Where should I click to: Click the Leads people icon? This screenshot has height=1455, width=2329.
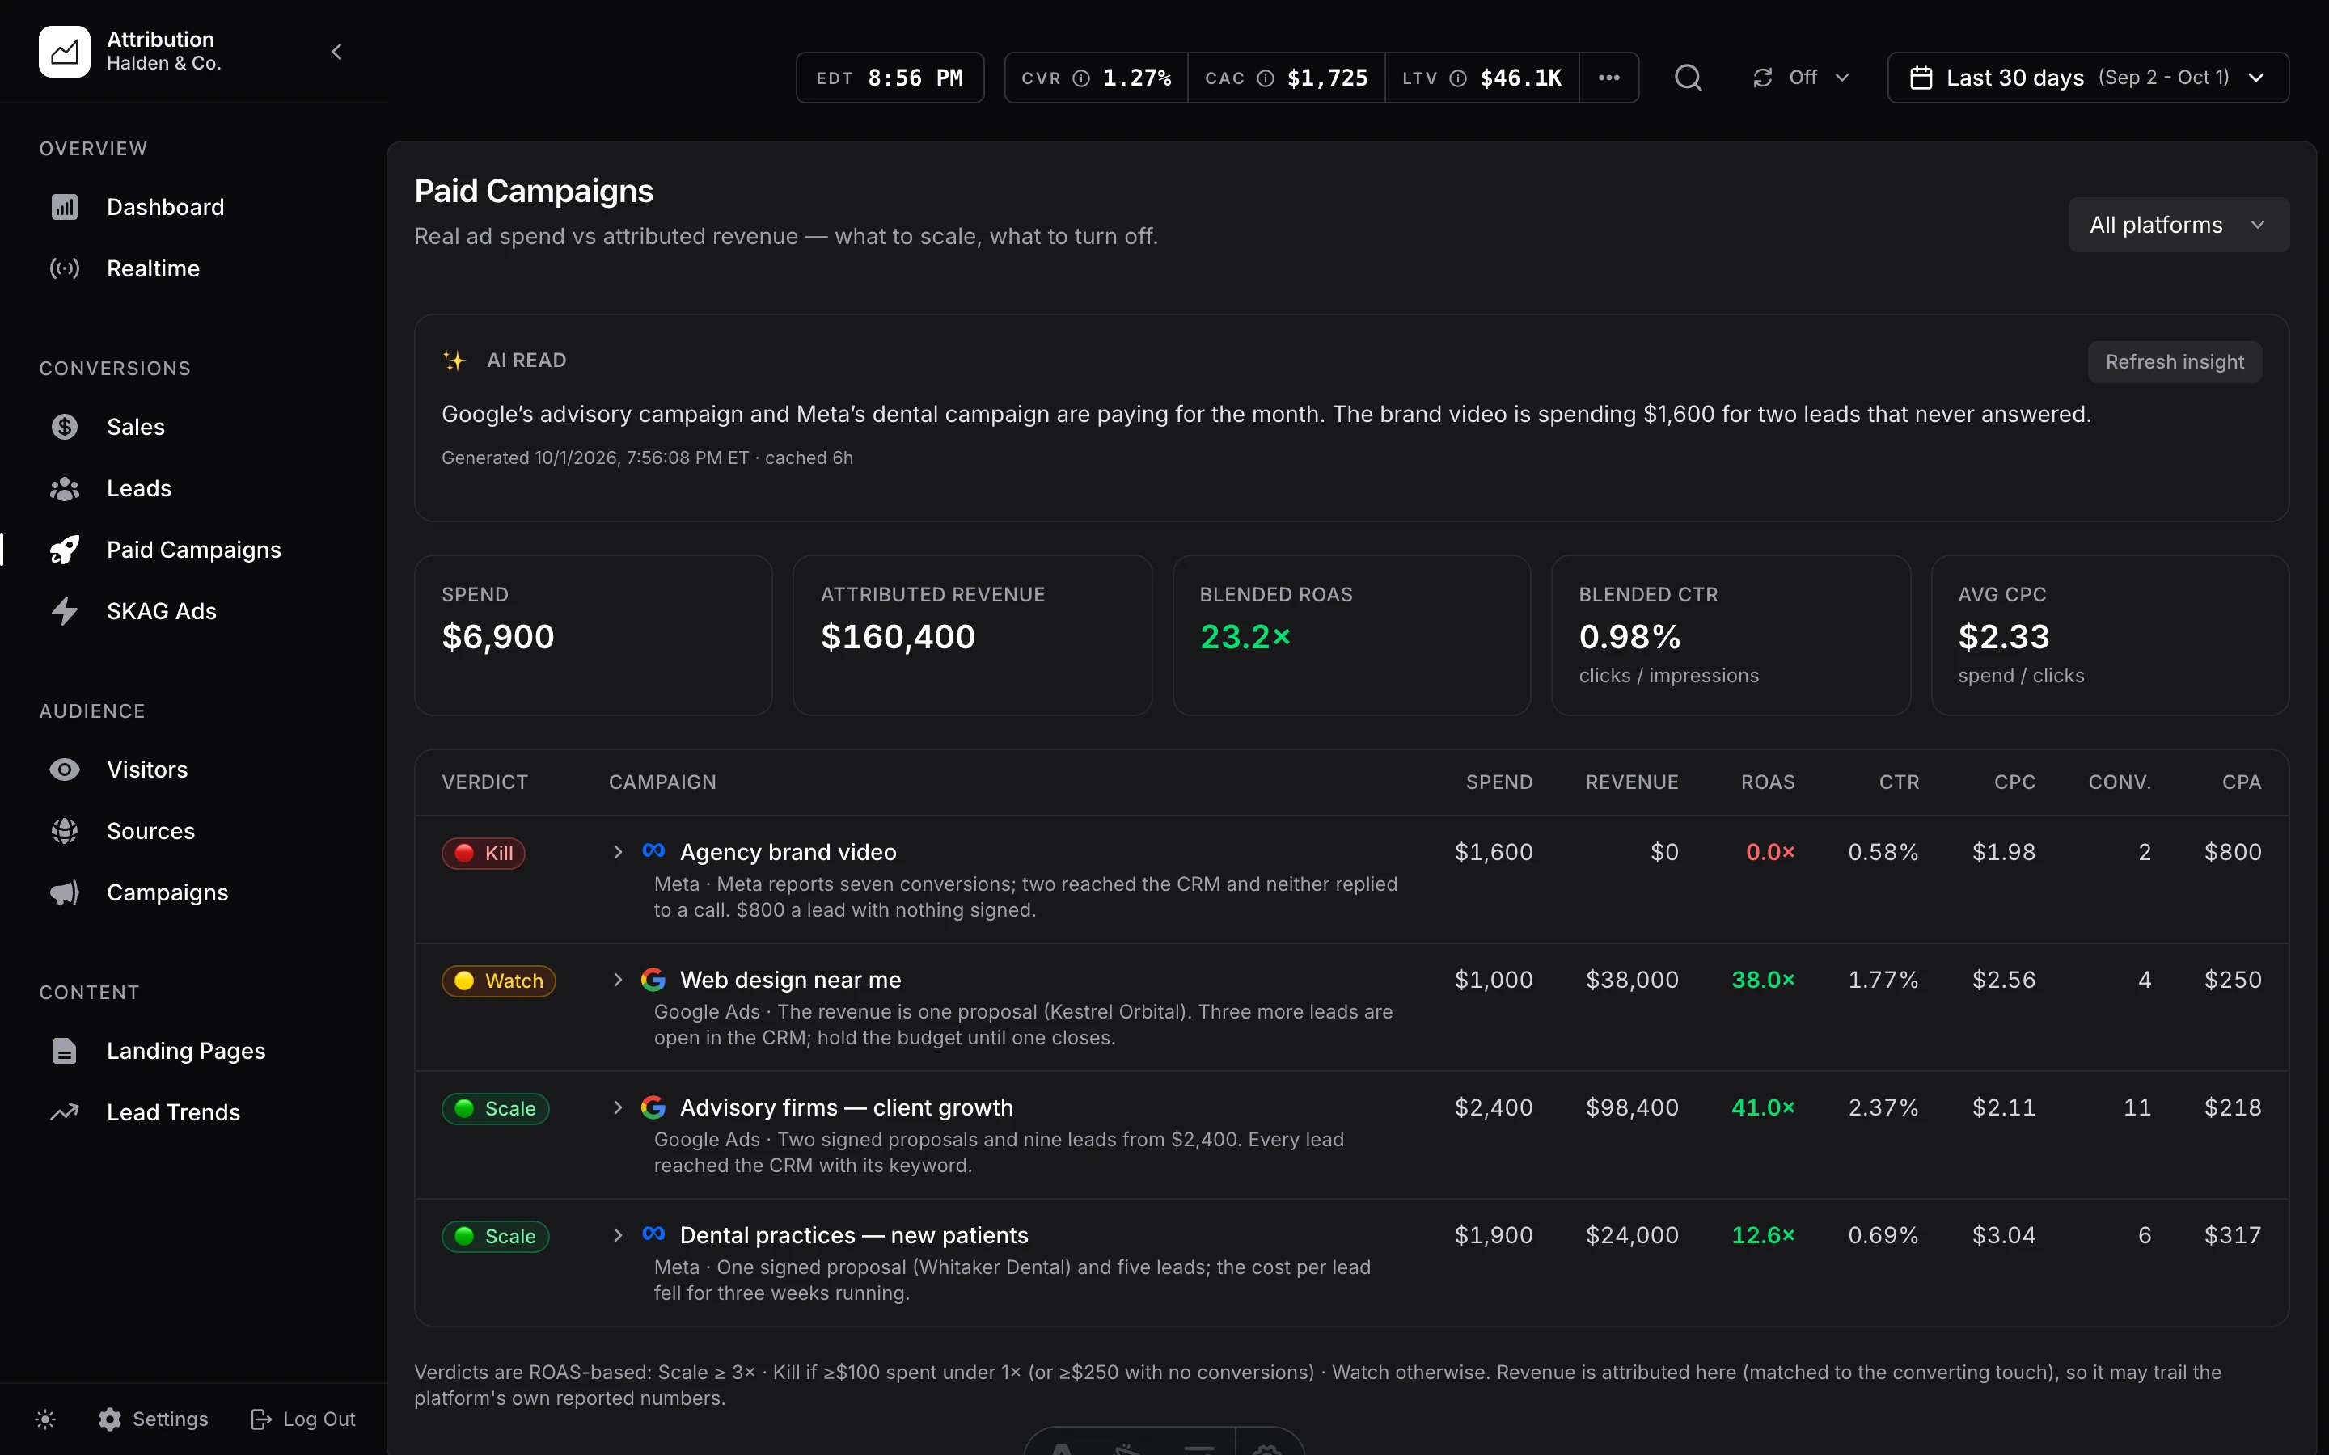pyautogui.click(x=65, y=489)
